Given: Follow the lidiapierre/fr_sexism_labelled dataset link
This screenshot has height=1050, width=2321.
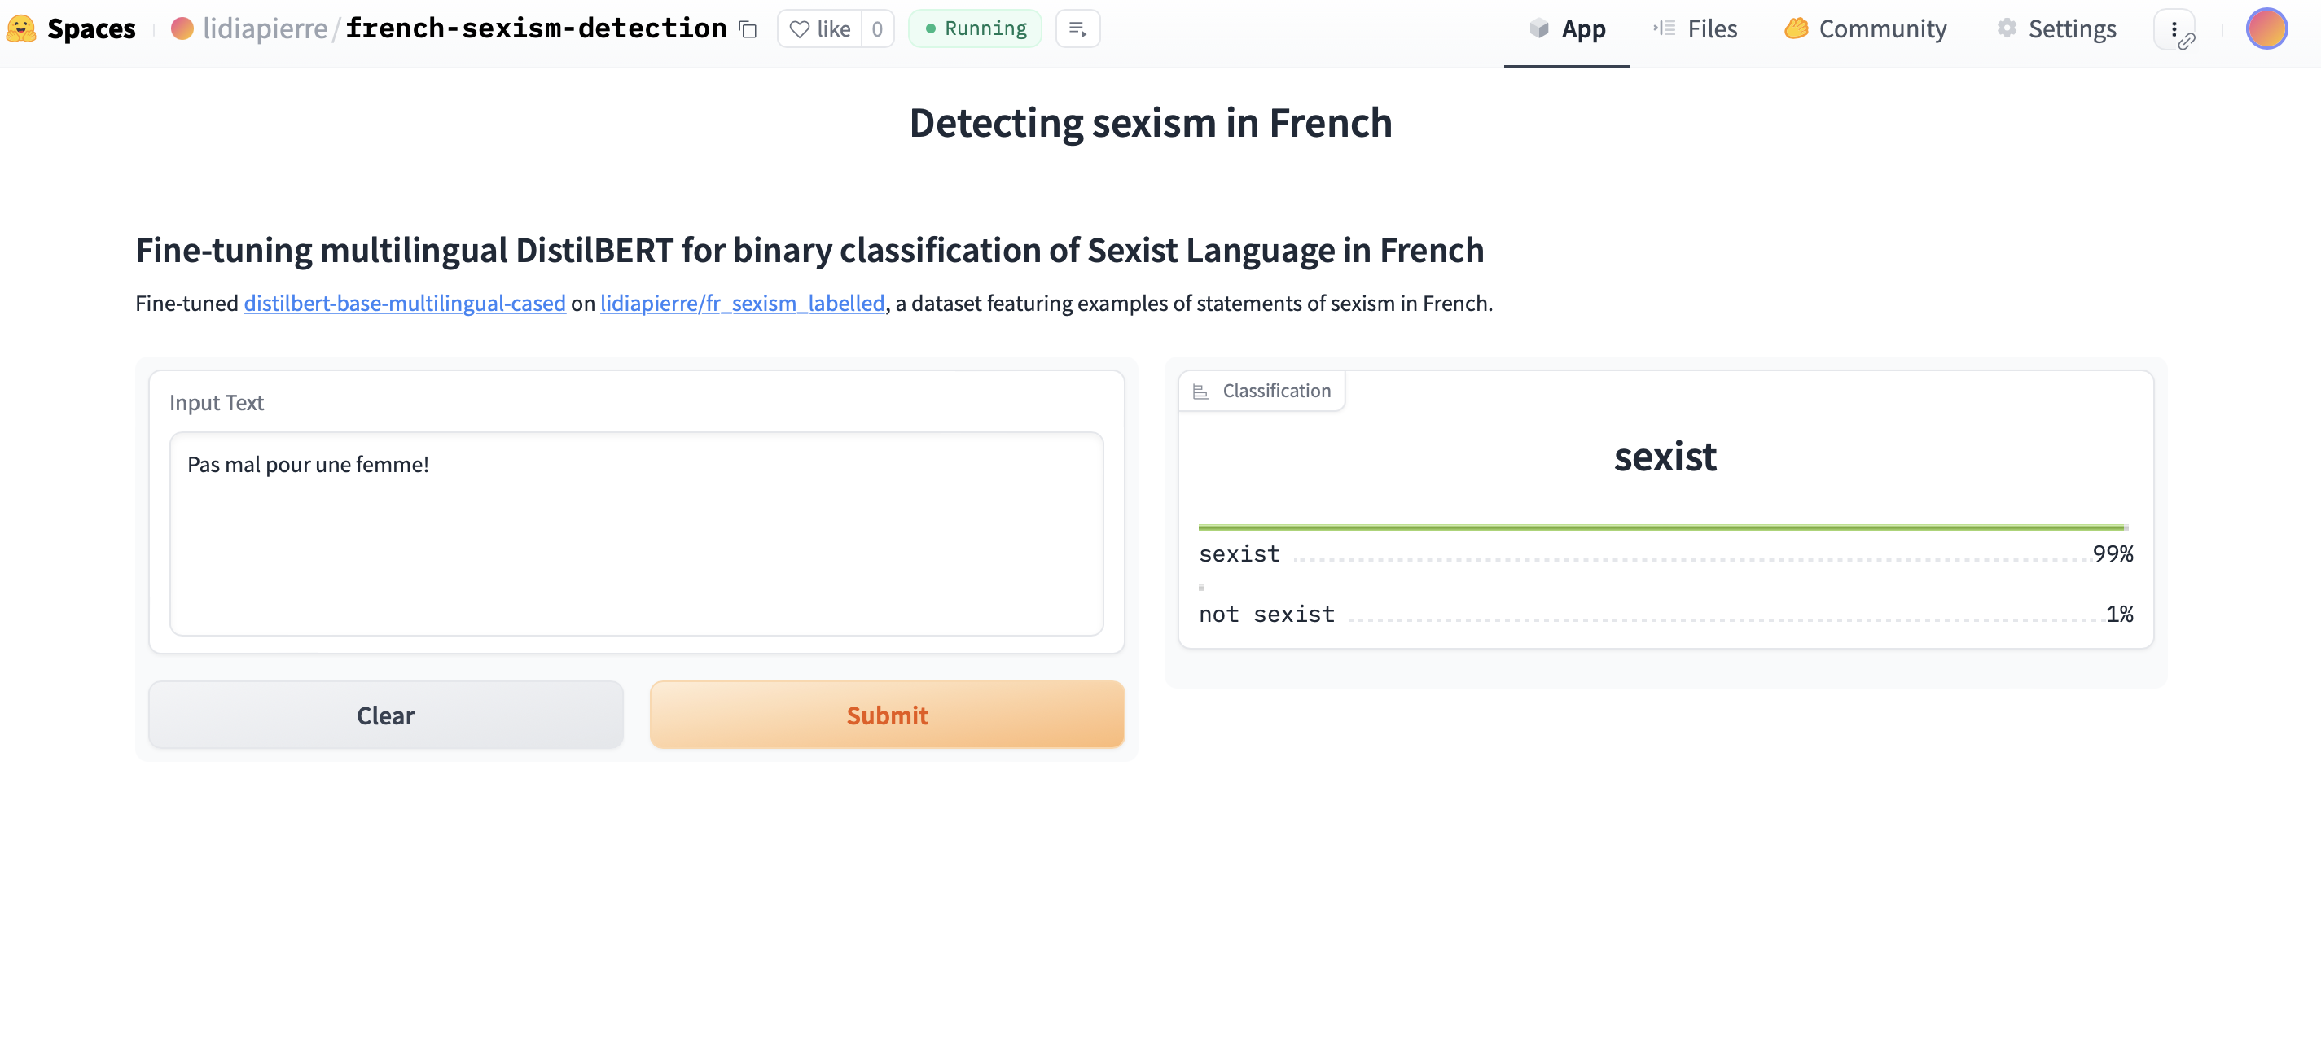Looking at the screenshot, I should point(743,304).
